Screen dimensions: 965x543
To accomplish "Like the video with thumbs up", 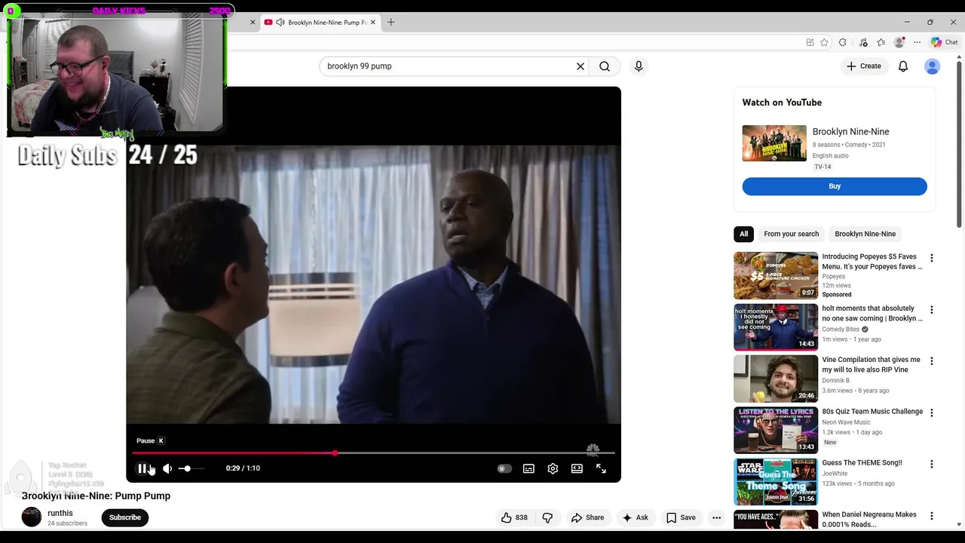I will pyautogui.click(x=514, y=517).
